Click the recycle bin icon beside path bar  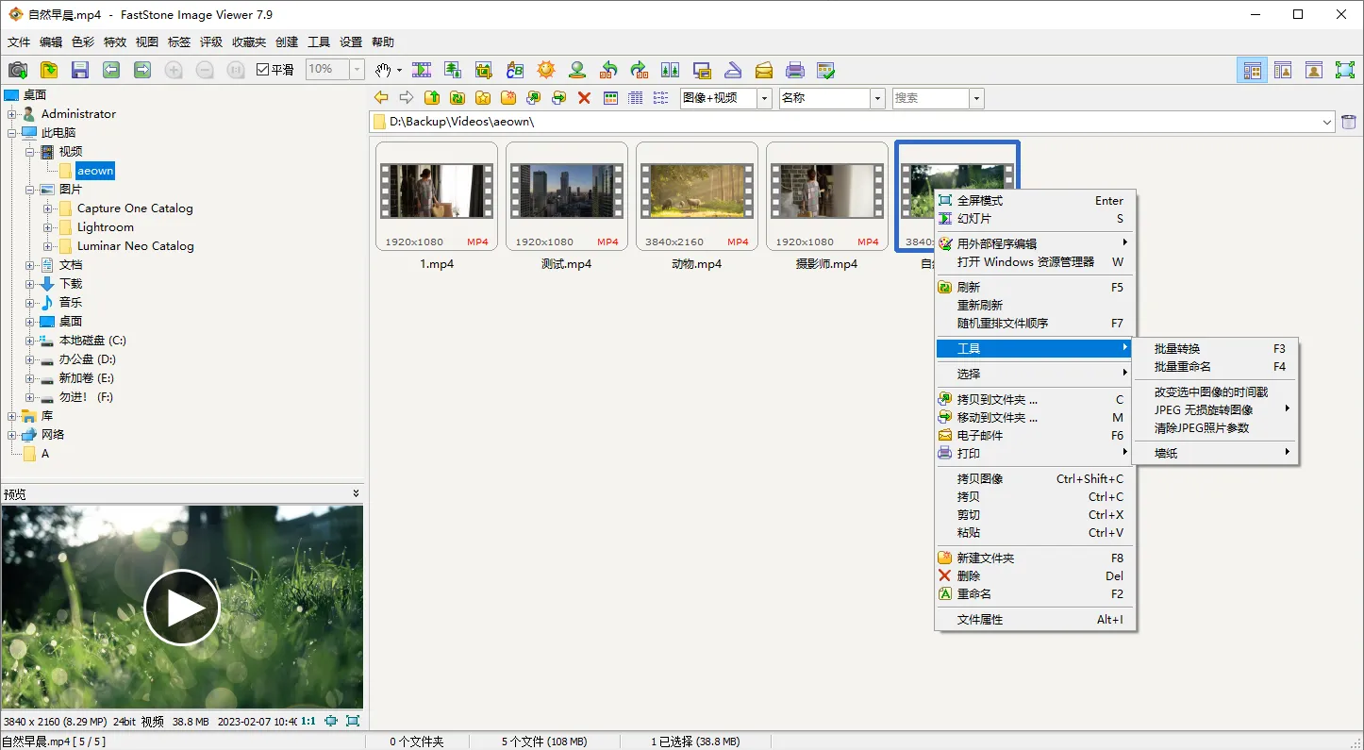pyautogui.click(x=1349, y=122)
